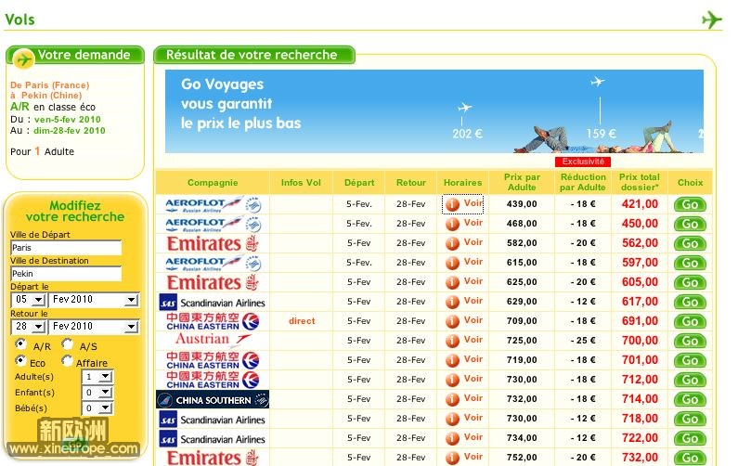Select the Eco class radio button
The height and width of the screenshot is (466, 738).
(20, 361)
